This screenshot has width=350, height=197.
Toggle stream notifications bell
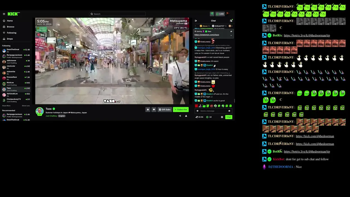148,110
